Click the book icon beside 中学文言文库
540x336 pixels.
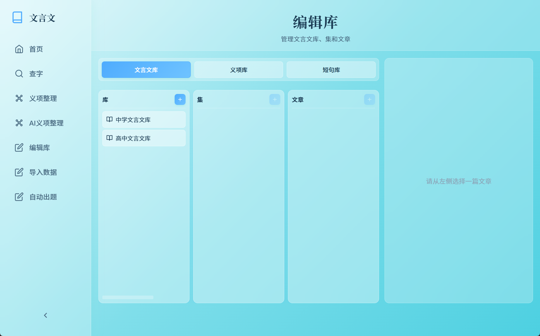[x=109, y=120]
